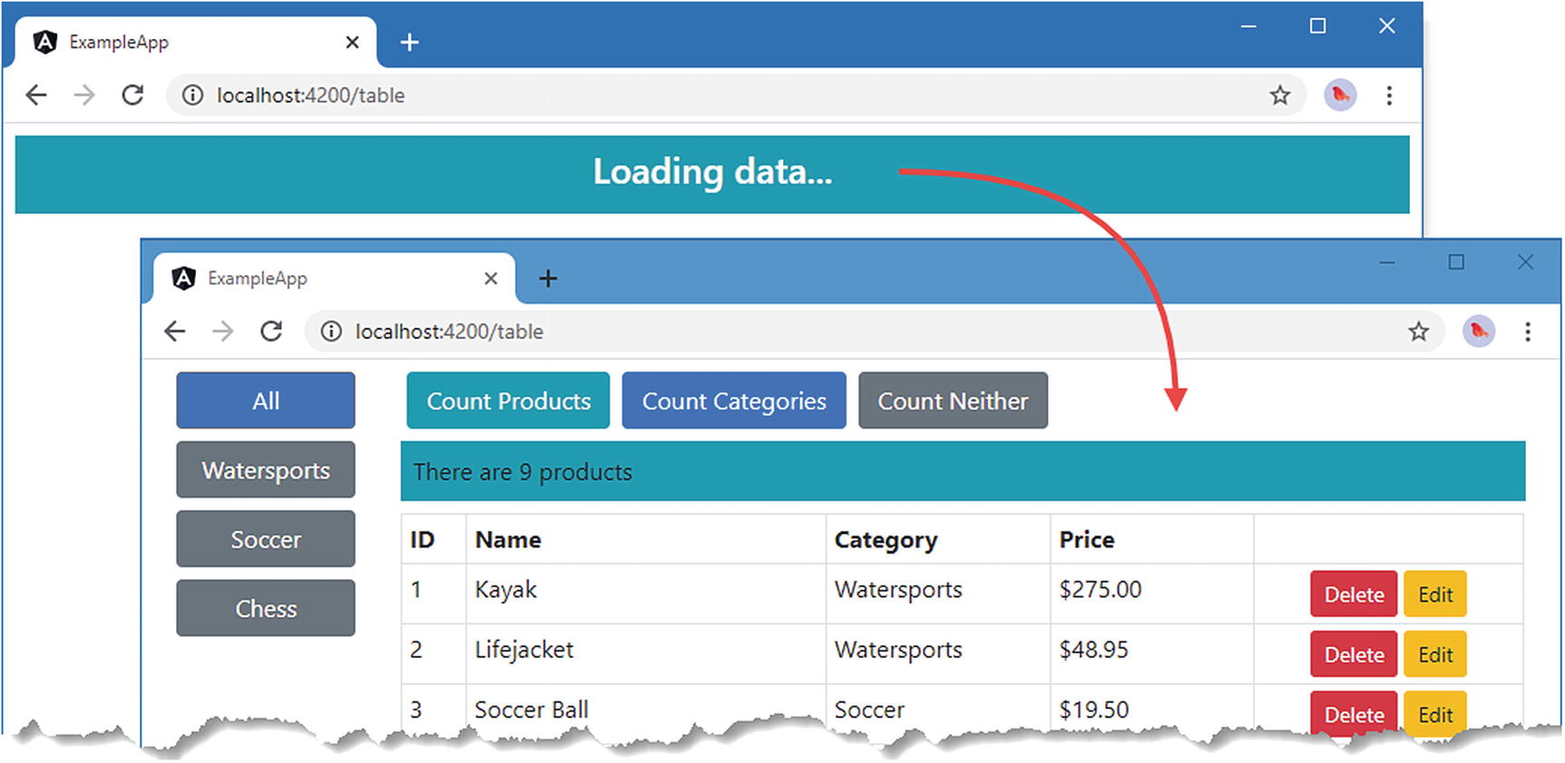Maximize the rear browser window
This screenshot has width=1565, height=763.
point(1317,26)
